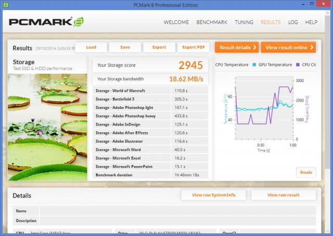Select the Storage - World of Warcraft row
The width and height of the screenshot is (333, 236).
(150, 91)
